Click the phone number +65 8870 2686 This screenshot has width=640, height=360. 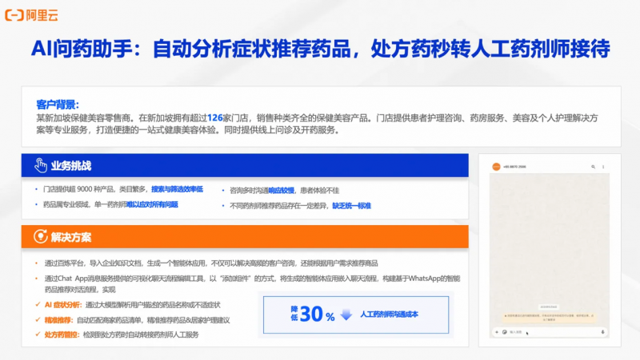click(x=517, y=167)
